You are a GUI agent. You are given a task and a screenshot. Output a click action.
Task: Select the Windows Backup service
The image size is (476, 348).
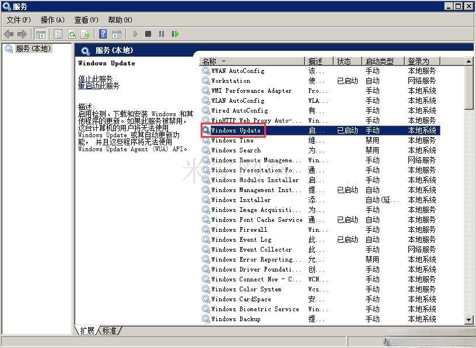(236, 319)
